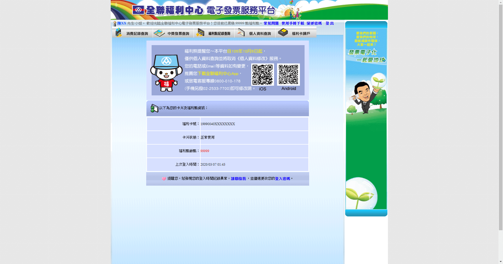This screenshot has height=264, width=503.
Task: Click the 卡片狀態 label
Action: tap(191, 138)
